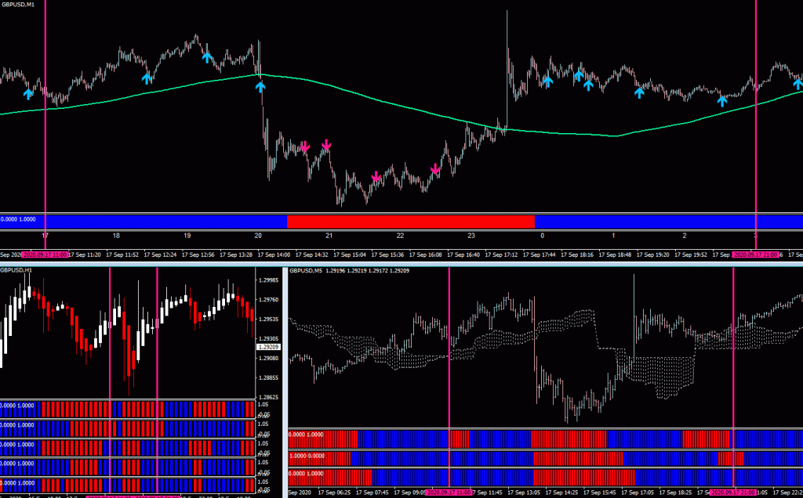Click hour label 18 on the M1 hour scale
The image size is (803, 498).
click(116, 236)
